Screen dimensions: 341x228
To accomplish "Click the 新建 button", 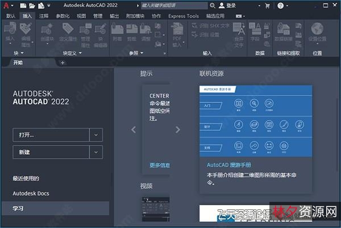I will click(x=51, y=152).
